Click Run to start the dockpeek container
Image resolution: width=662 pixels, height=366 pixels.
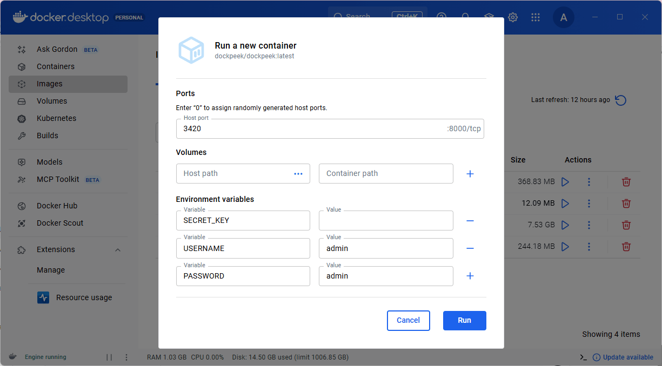464,320
